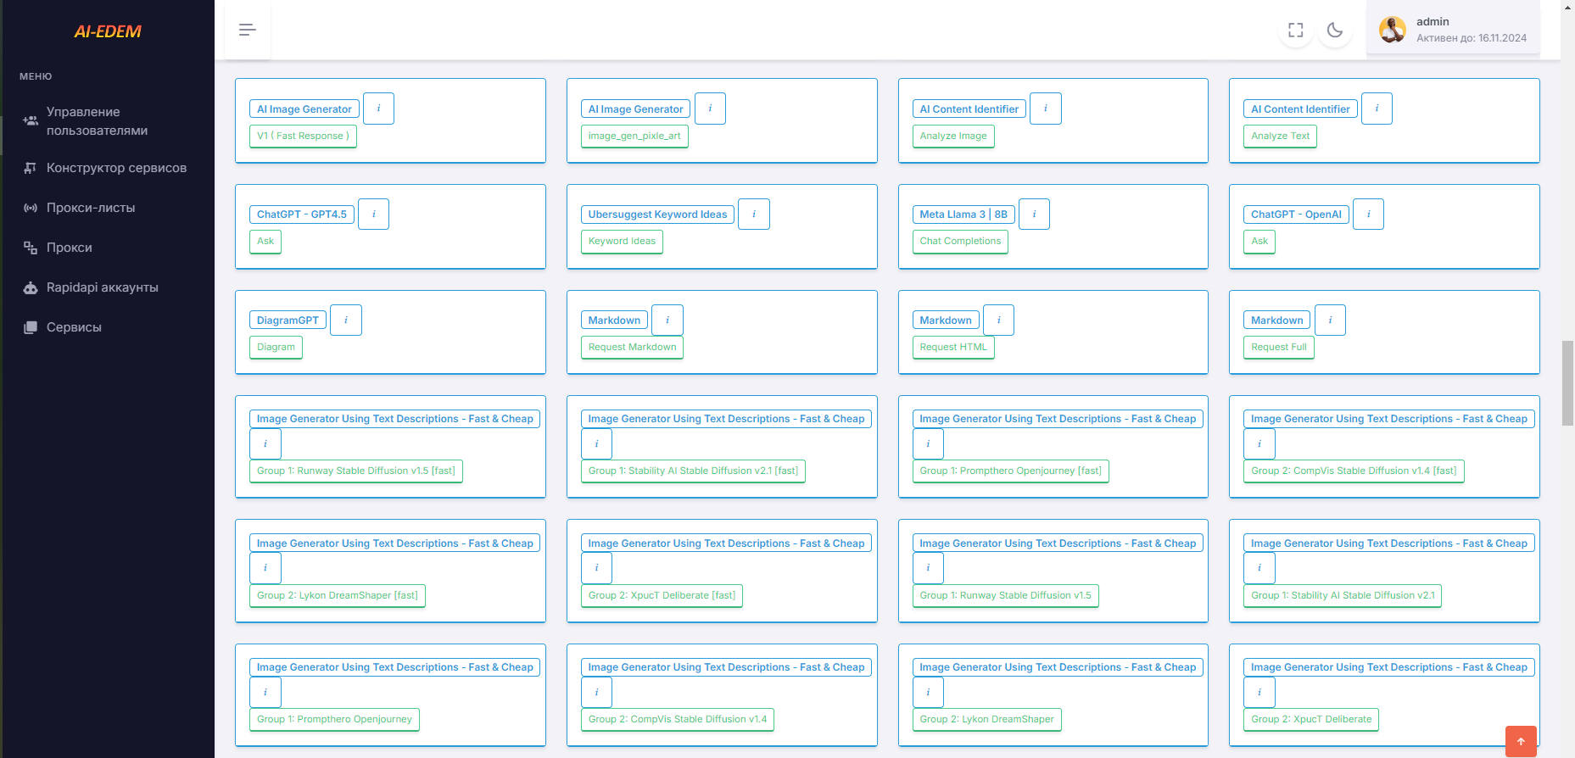Click info icon on XpucT Deliberate [fast] card
Image resolution: width=1575 pixels, height=758 pixels.
[x=596, y=568]
